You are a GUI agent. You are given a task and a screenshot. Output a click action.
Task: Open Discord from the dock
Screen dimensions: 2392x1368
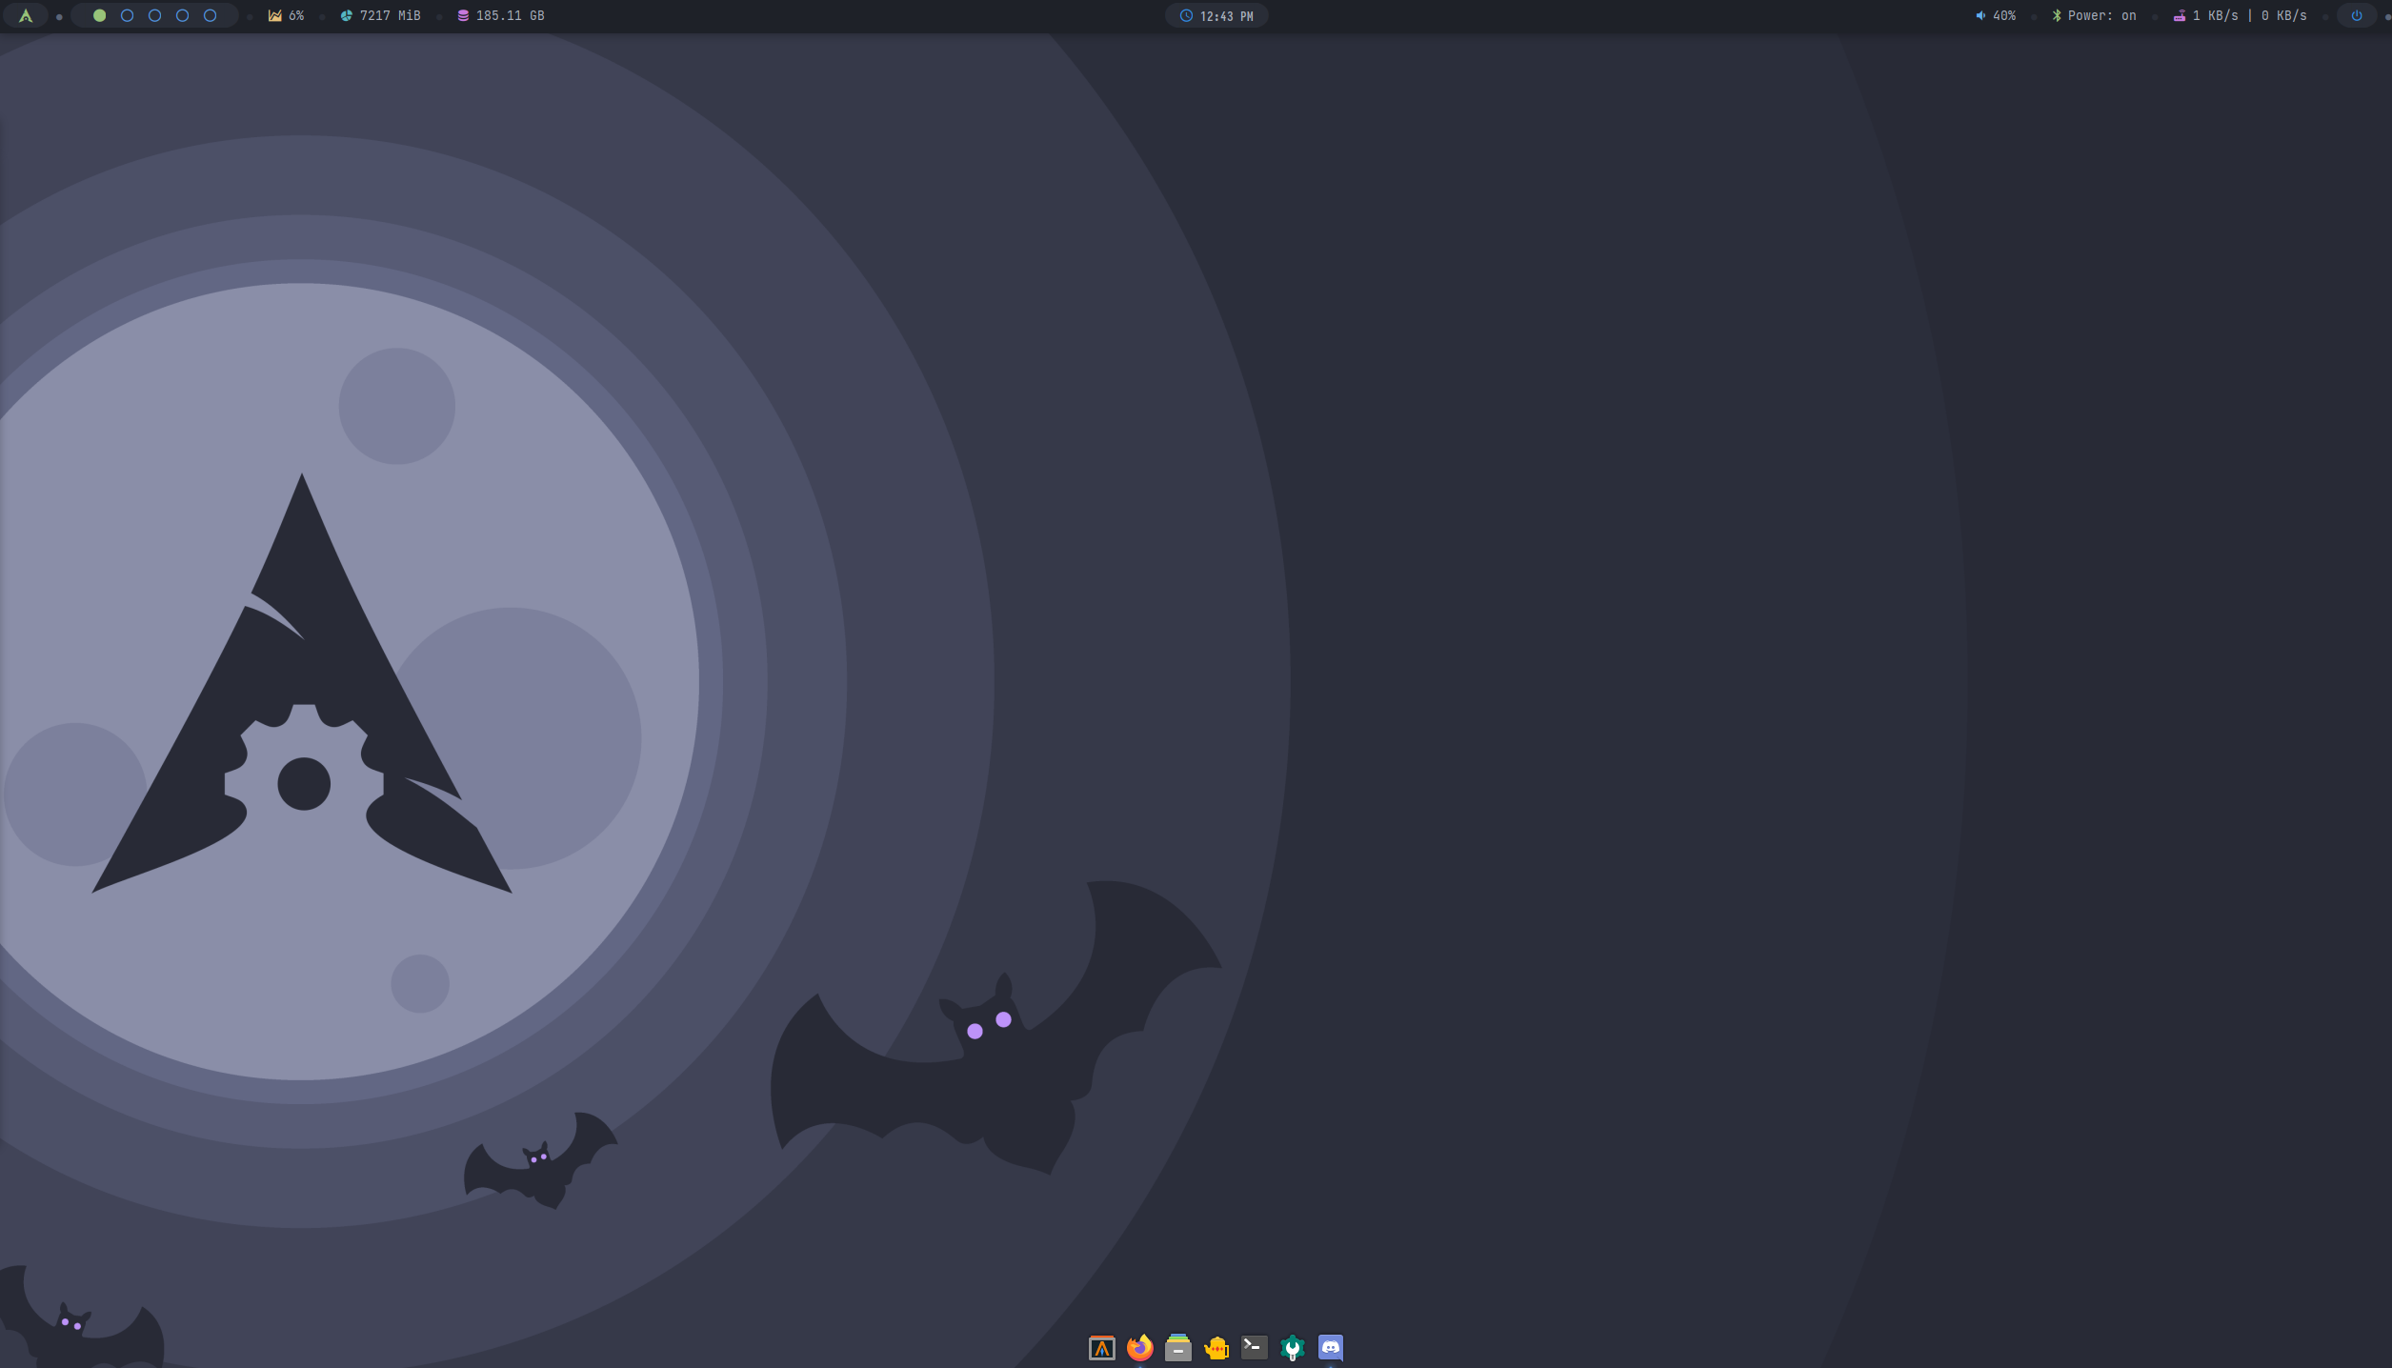pos(1331,1347)
